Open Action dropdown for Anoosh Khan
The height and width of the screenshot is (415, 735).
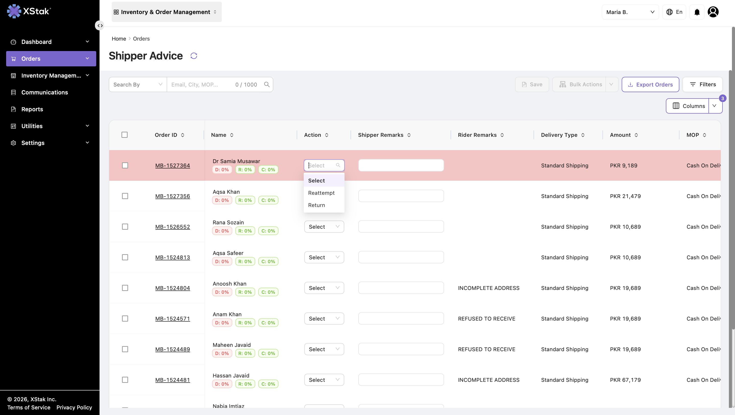324,288
